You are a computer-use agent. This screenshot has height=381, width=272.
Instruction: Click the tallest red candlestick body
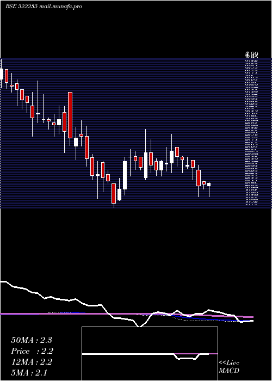(70, 115)
